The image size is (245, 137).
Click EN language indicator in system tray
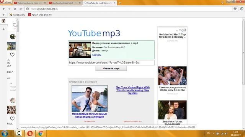point(208,133)
